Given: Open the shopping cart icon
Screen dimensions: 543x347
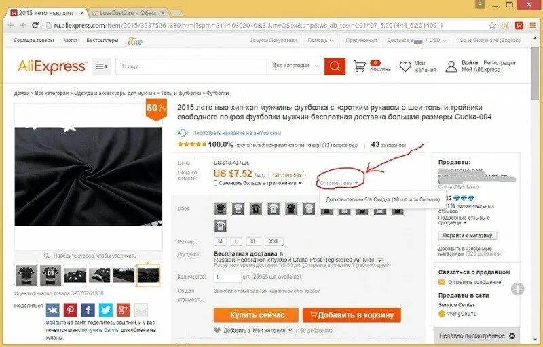Looking at the screenshot, I should pyautogui.click(x=360, y=66).
